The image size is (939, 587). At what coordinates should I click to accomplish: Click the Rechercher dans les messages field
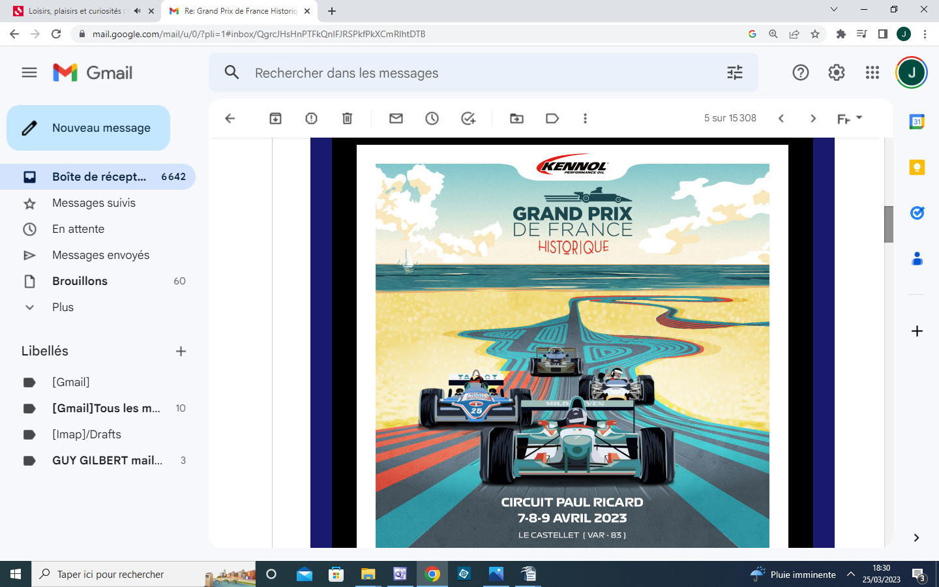483,72
